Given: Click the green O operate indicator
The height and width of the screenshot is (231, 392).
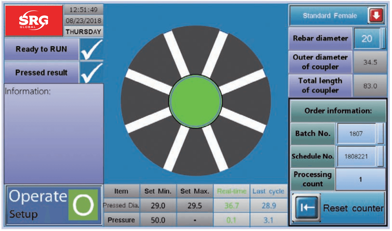Looking at the screenshot, I should (x=83, y=205).
